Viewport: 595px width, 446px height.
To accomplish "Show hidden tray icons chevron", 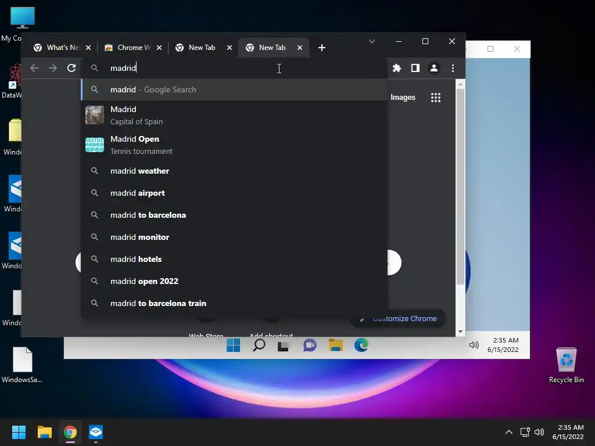I will point(509,432).
